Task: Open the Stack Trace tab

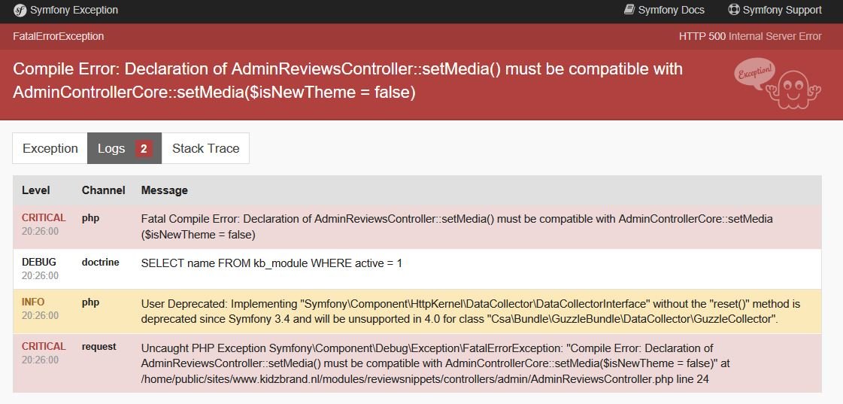Action: pos(205,148)
